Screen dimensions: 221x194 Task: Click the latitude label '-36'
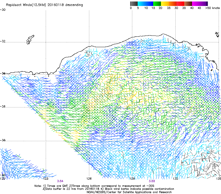coord(3,106)
